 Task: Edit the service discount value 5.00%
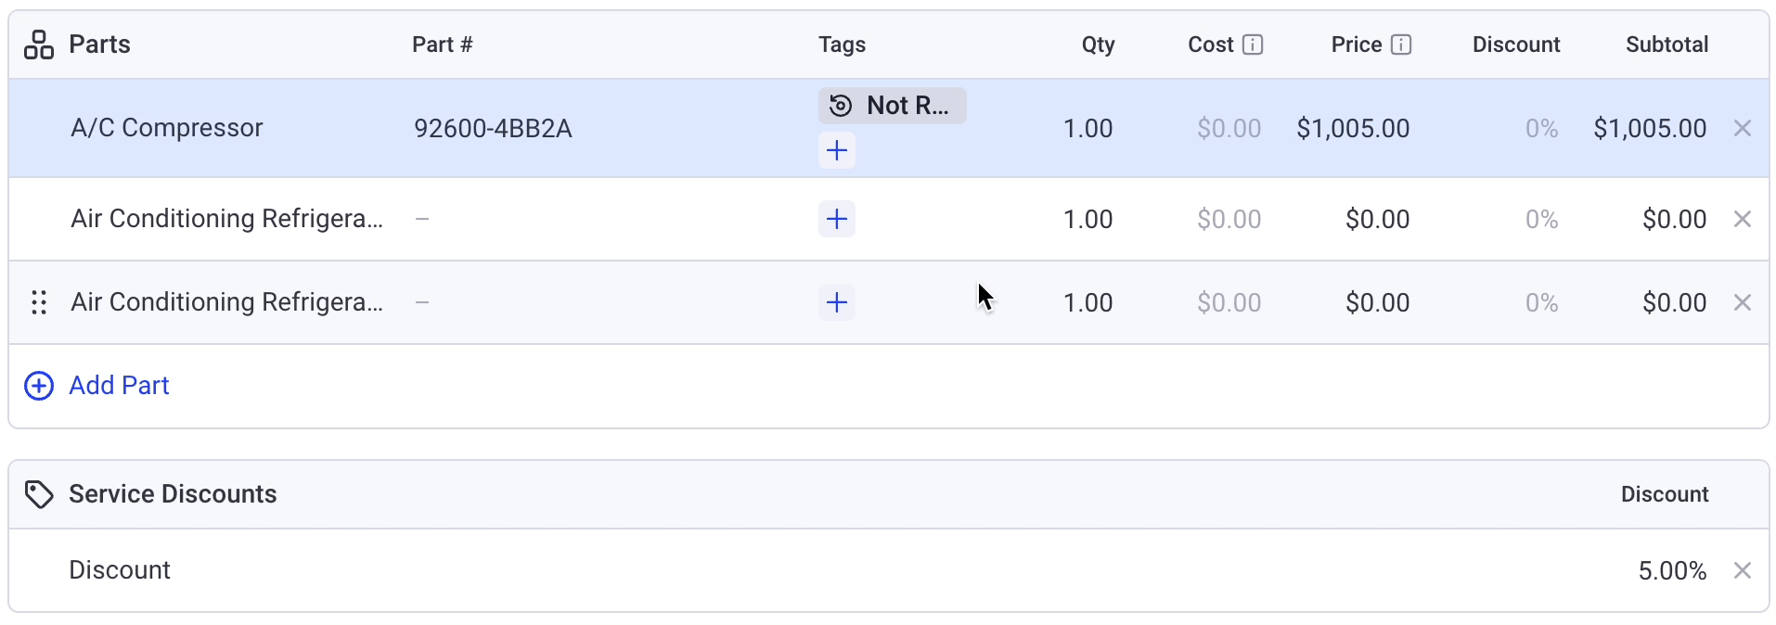1672,570
